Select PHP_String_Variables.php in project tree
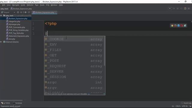This screenshot has height=108, width=192. [x=19, y=30]
